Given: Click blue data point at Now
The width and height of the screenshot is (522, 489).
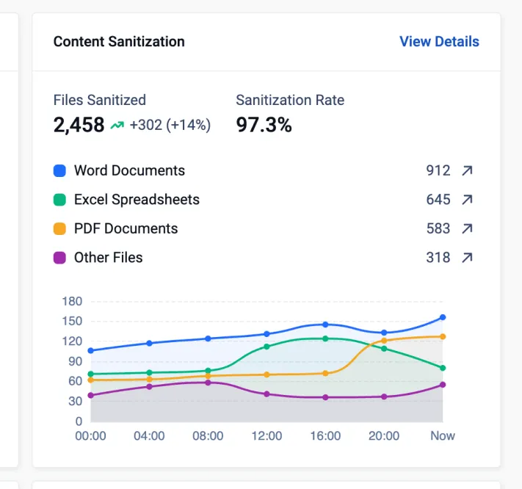Looking at the screenshot, I should 443,317.
